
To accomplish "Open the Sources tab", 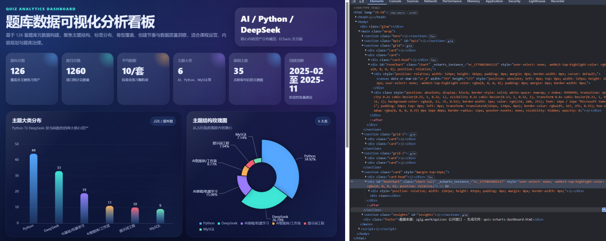I will pyautogui.click(x=412, y=2).
